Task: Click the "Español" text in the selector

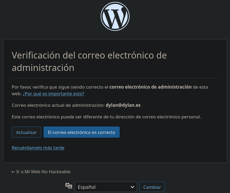Action: coord(87,187)
